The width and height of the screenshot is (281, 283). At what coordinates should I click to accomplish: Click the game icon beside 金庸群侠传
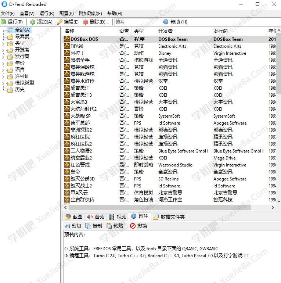[x=67, y=200]
